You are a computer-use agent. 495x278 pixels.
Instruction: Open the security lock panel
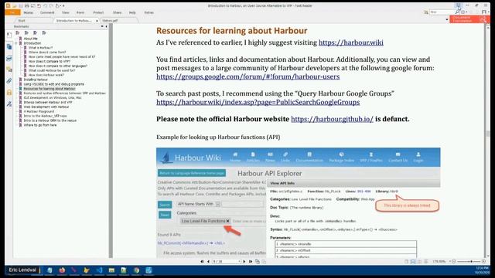[x=9, y=93]
